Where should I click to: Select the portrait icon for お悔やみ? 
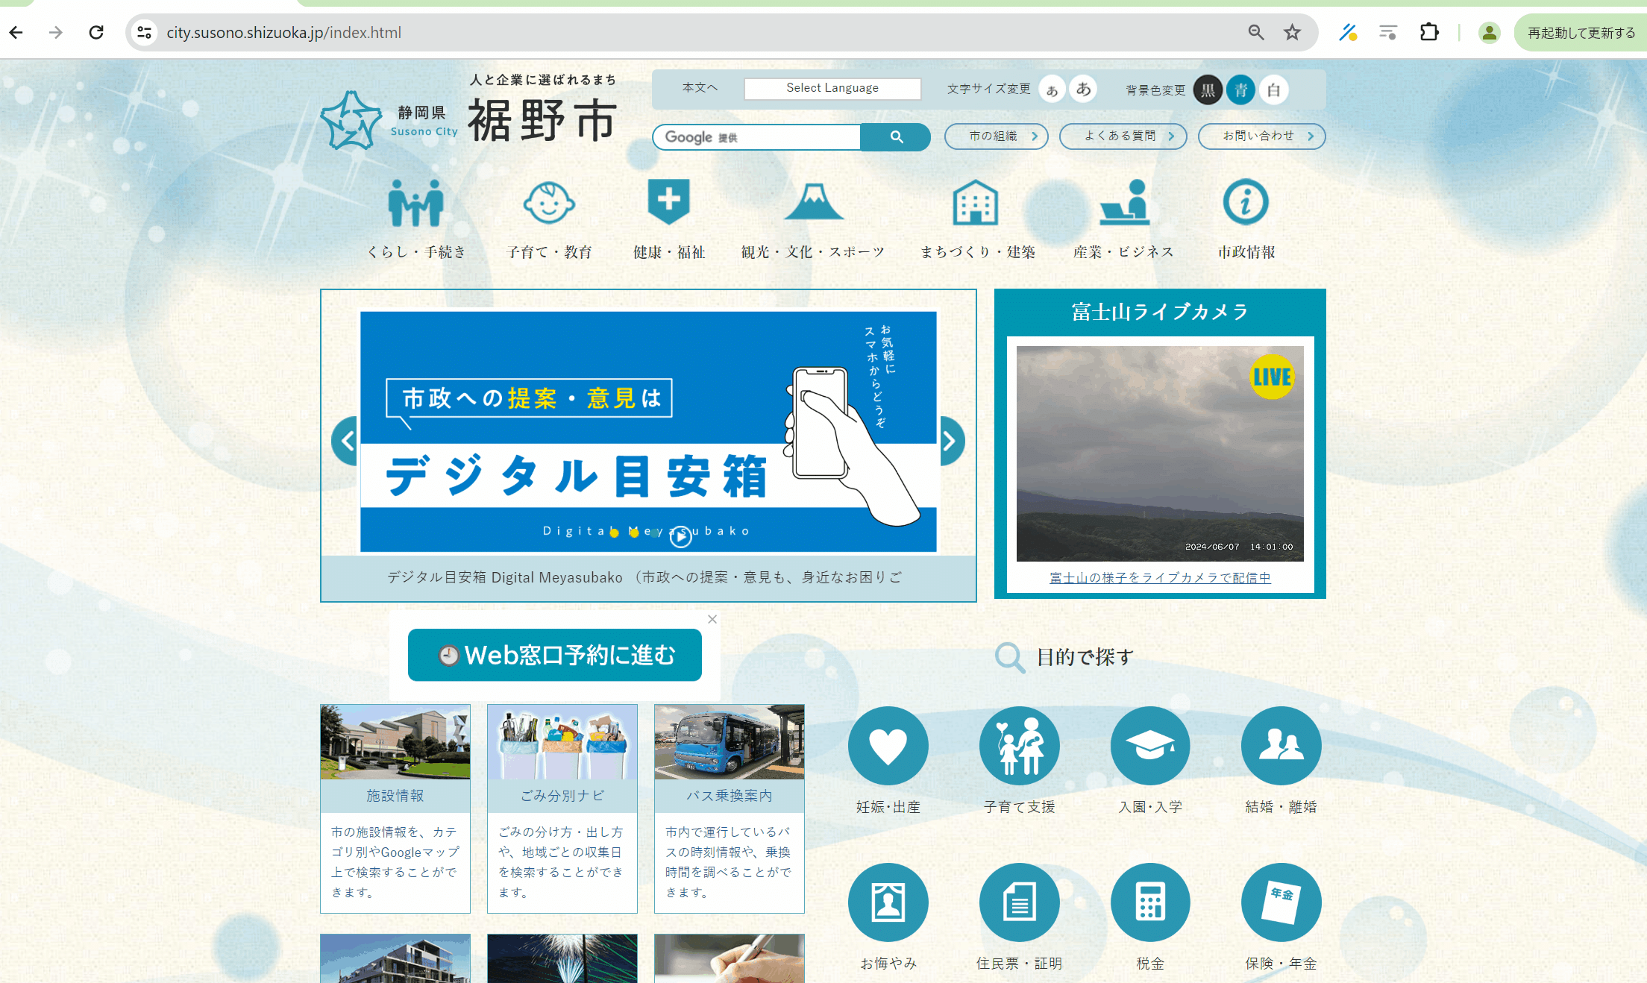tap(888, 902)
